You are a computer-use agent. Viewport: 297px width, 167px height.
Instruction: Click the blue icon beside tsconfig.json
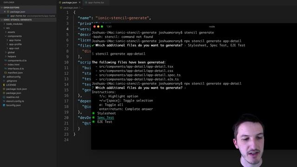click(x=4, y=105)
